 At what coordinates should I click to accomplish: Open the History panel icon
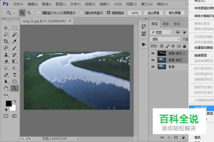point(143,26)
